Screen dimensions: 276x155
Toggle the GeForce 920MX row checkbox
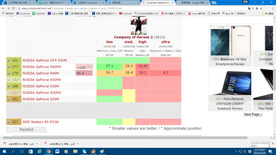[x=9, y=93]
